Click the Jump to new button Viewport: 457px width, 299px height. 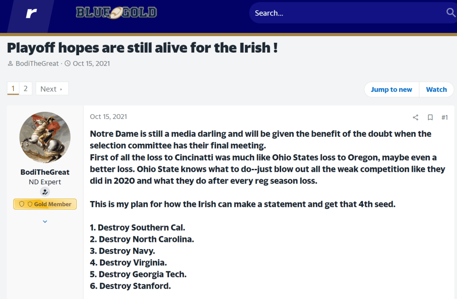391,90
